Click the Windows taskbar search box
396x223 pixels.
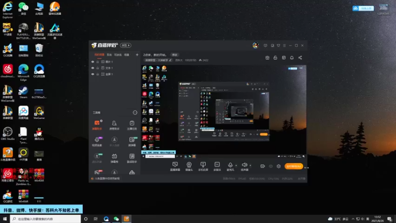[46, 219]
